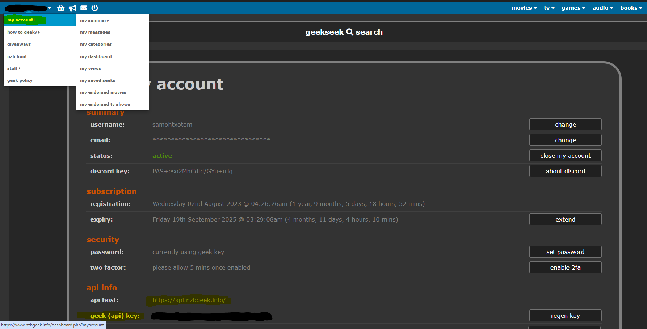Image resolution: width=647 pixels, height=329 pixels.
Task: Open the messages envelope icon
Action: click(x=84, y=8)
